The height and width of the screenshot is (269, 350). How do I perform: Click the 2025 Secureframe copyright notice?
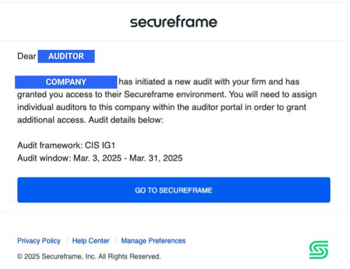point(89,256)
